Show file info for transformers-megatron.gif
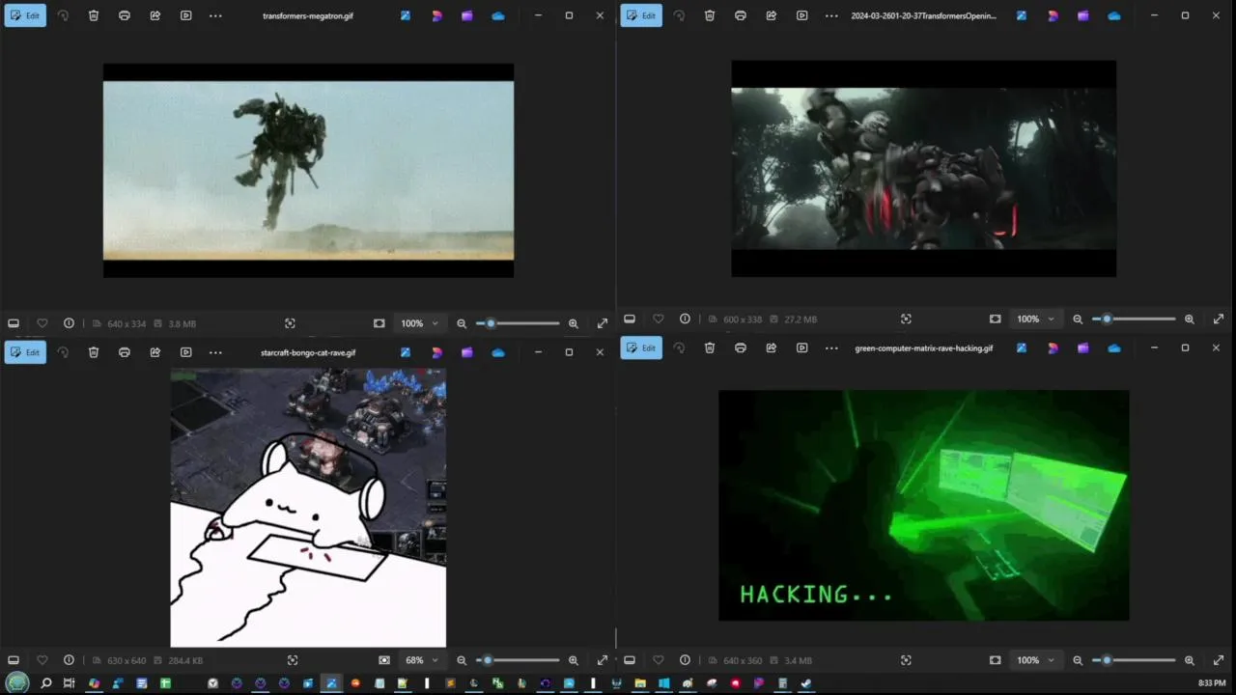The height and width of the screenshot is (695, 1236). click(69, 323)
